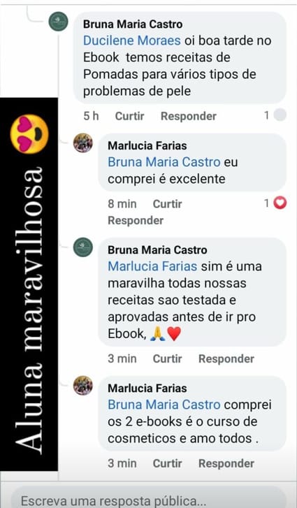Open author name Marlucia Farias on last comment
The image size is (297, 508).
pyautogui.click(x=147, y=388)
